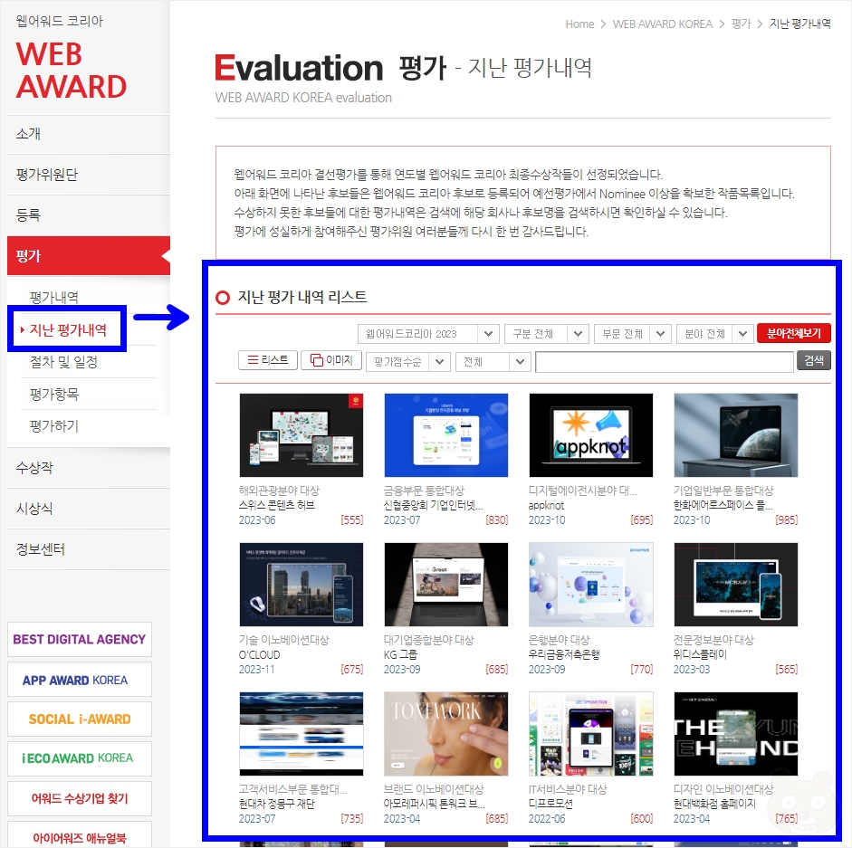This screenshot has height=848, width=852.
Task: Click the 전문정보분야 대상 award label
Action: (x=713, y=640)
